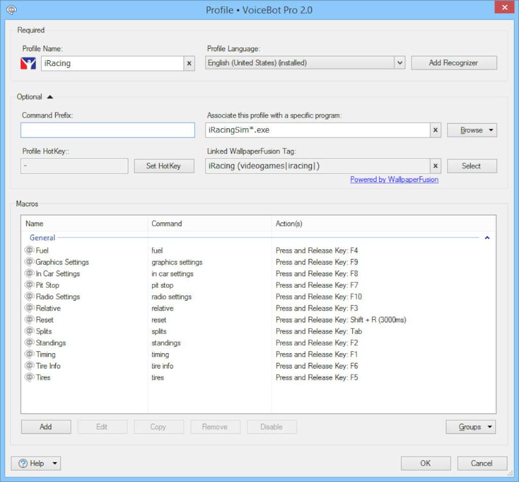Click the VoiceBot icon in the title bar

point(11,9)
